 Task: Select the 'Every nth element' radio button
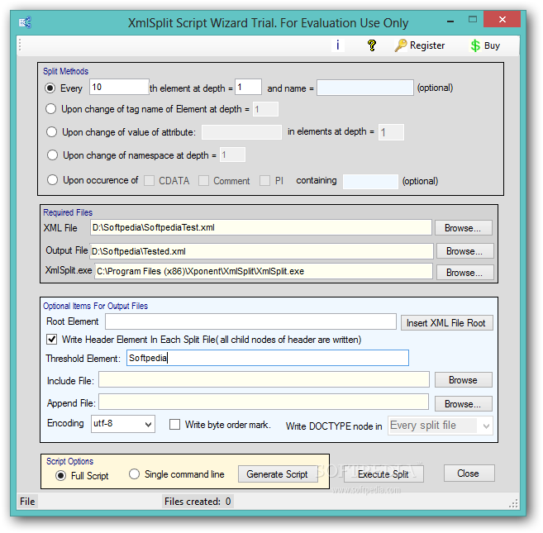click(x=50, y=88)
